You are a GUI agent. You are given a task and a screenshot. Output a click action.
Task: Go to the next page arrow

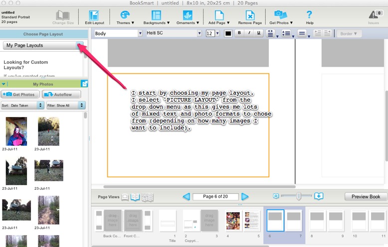coord(245,197)
